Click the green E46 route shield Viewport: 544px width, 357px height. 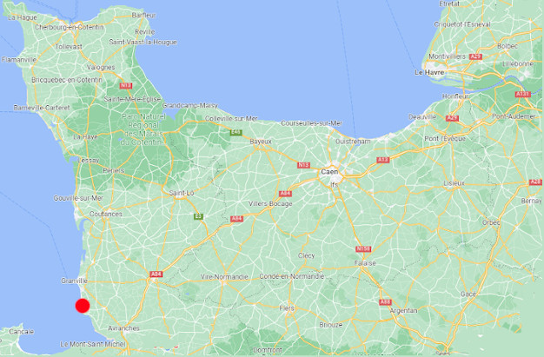pos(236,133)
